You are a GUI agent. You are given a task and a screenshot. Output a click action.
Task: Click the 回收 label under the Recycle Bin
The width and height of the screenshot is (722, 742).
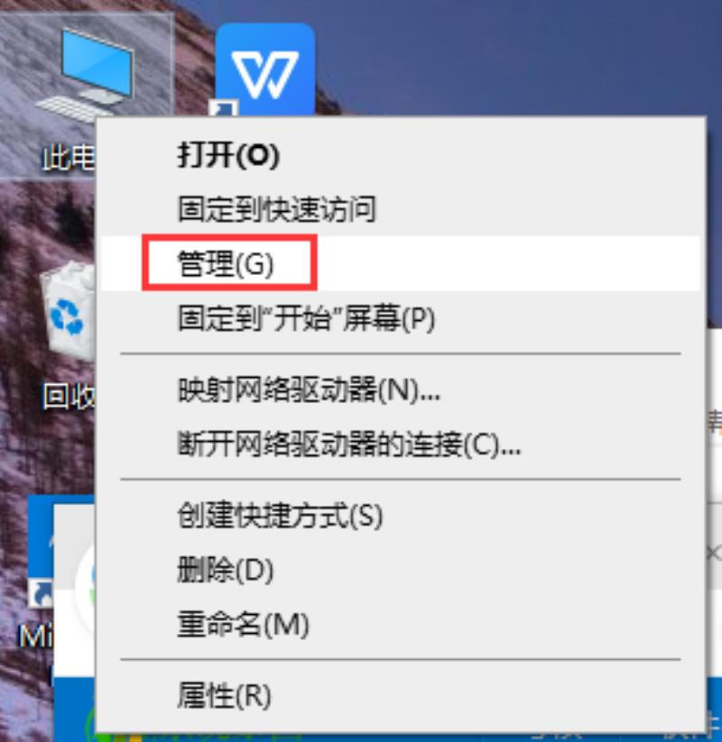69,396
